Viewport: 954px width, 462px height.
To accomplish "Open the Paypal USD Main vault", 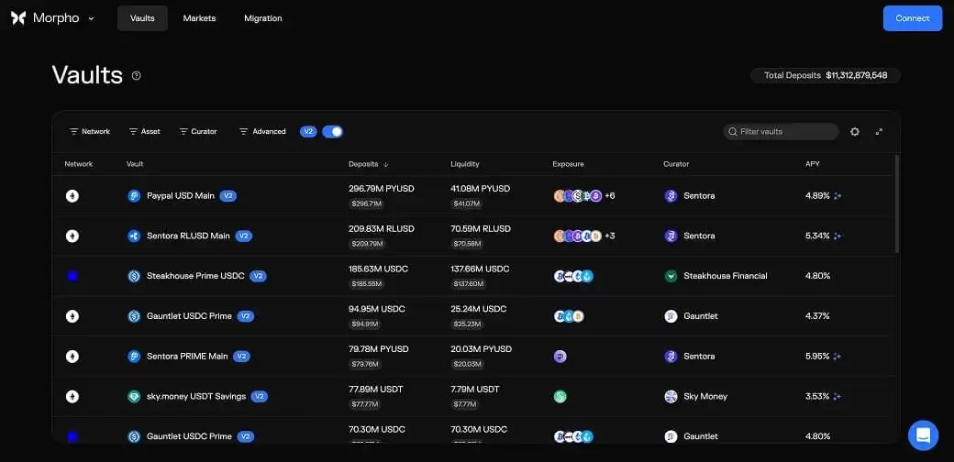I will (x=181, y=196).
